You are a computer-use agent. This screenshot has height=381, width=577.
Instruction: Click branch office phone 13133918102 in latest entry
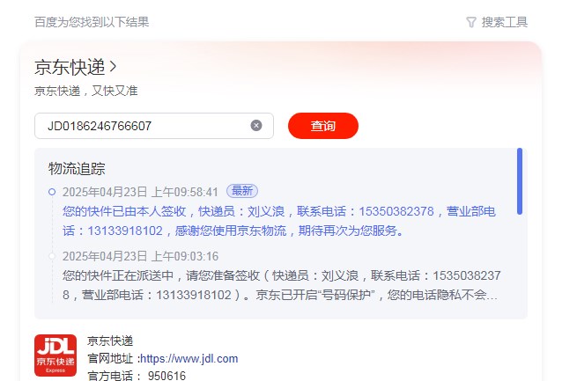click(125, 231)
